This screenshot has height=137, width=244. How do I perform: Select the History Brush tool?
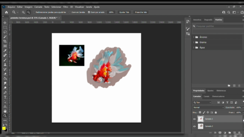click(5, 69)
